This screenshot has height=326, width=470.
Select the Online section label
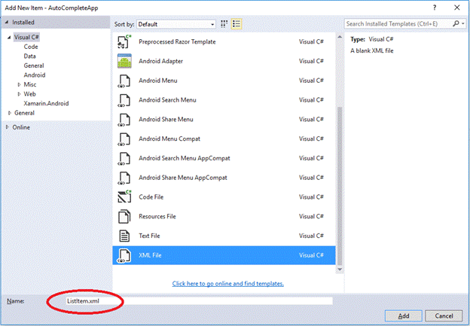pyautogui.click(x=21, y=127)
